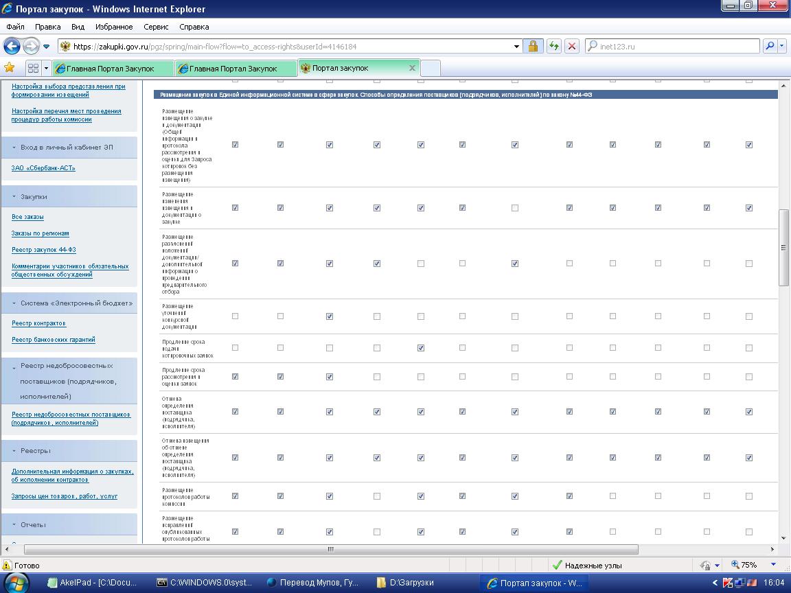Click the horizontal scrollbar thumb
Screen dimensions: 791x593
[x=331, y=549]
